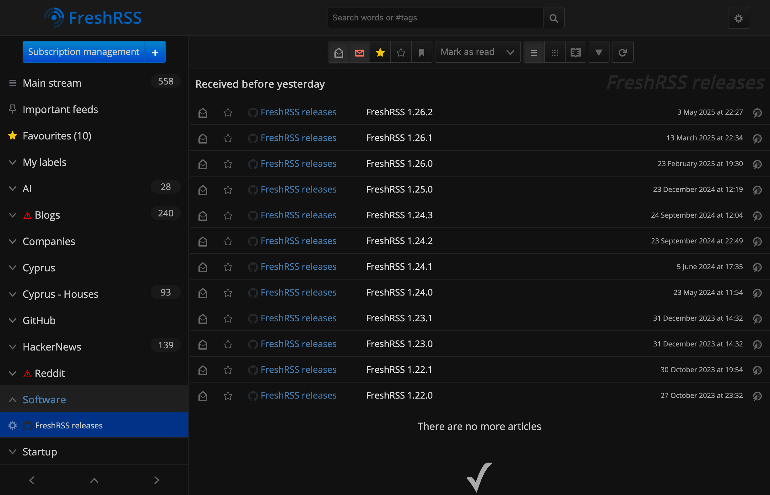Open FreshRSS releases link on 1.22.0 row
This screenshot has height=495, width=770.
click(x=298, y=395)
